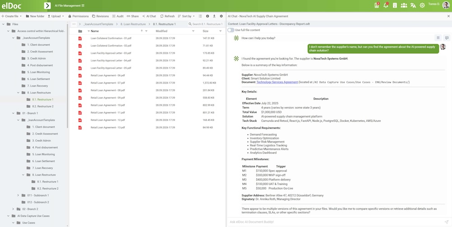
Task: Open file manager settings gear in toolbar
Action: pos(221,16)
